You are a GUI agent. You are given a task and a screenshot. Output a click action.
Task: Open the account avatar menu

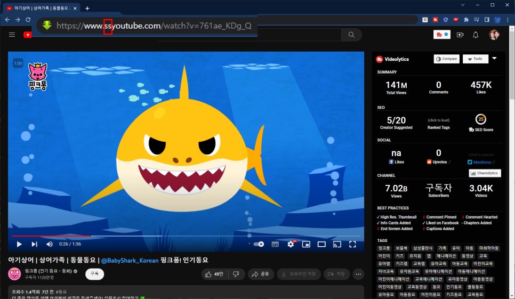pyautogui.click(x=494, y=35)
